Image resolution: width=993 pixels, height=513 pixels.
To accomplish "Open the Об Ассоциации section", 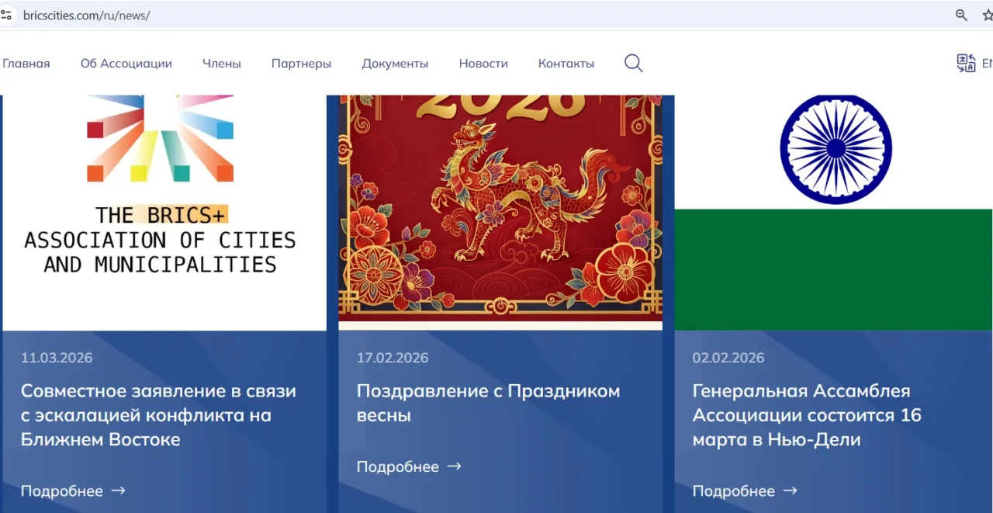I will coord(126,63).
